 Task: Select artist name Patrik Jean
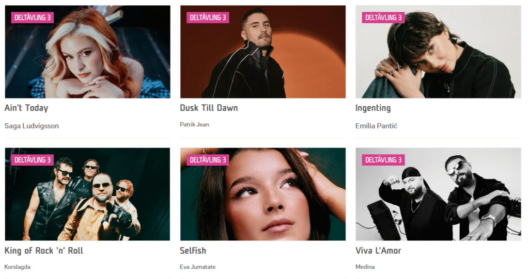point(194,124)
